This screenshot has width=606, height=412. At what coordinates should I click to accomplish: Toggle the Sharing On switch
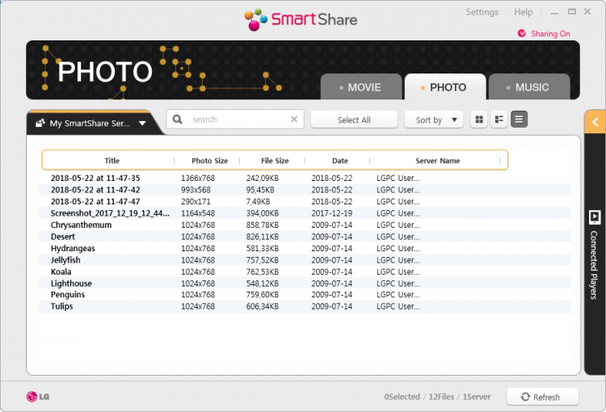point(522,34)
